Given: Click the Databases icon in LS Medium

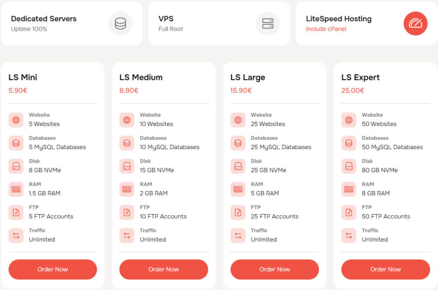Looking at the screenshot, I should click(127, 143).
